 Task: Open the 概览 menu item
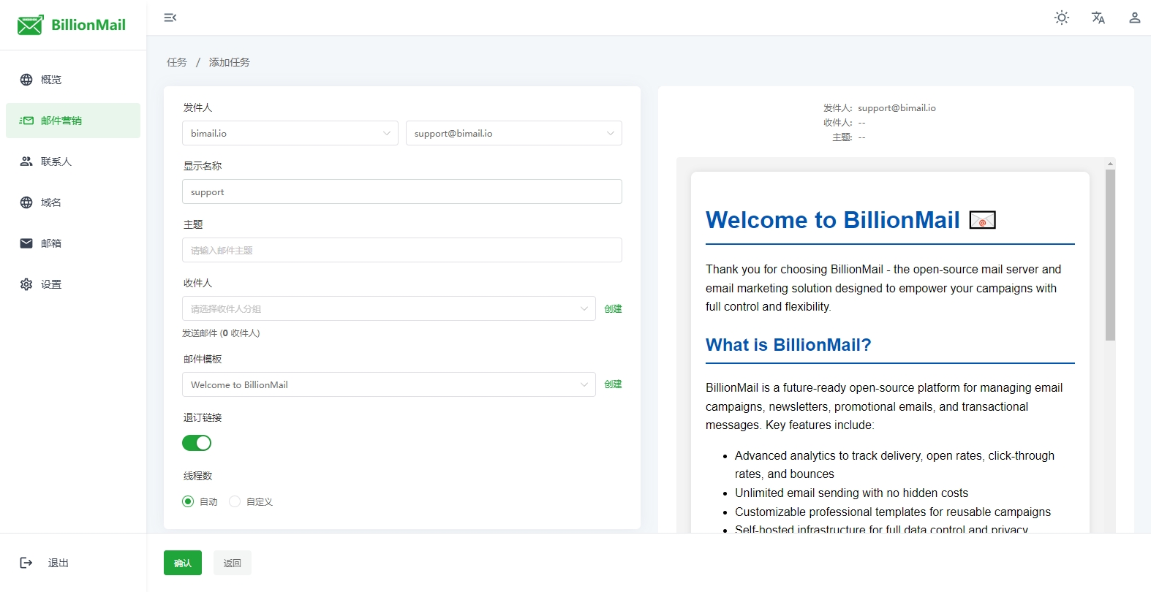(x=73, y=80)
